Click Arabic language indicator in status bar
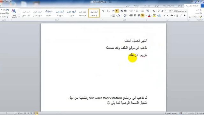The height and width of the screenshot is (115, 204). pos(171,113)
